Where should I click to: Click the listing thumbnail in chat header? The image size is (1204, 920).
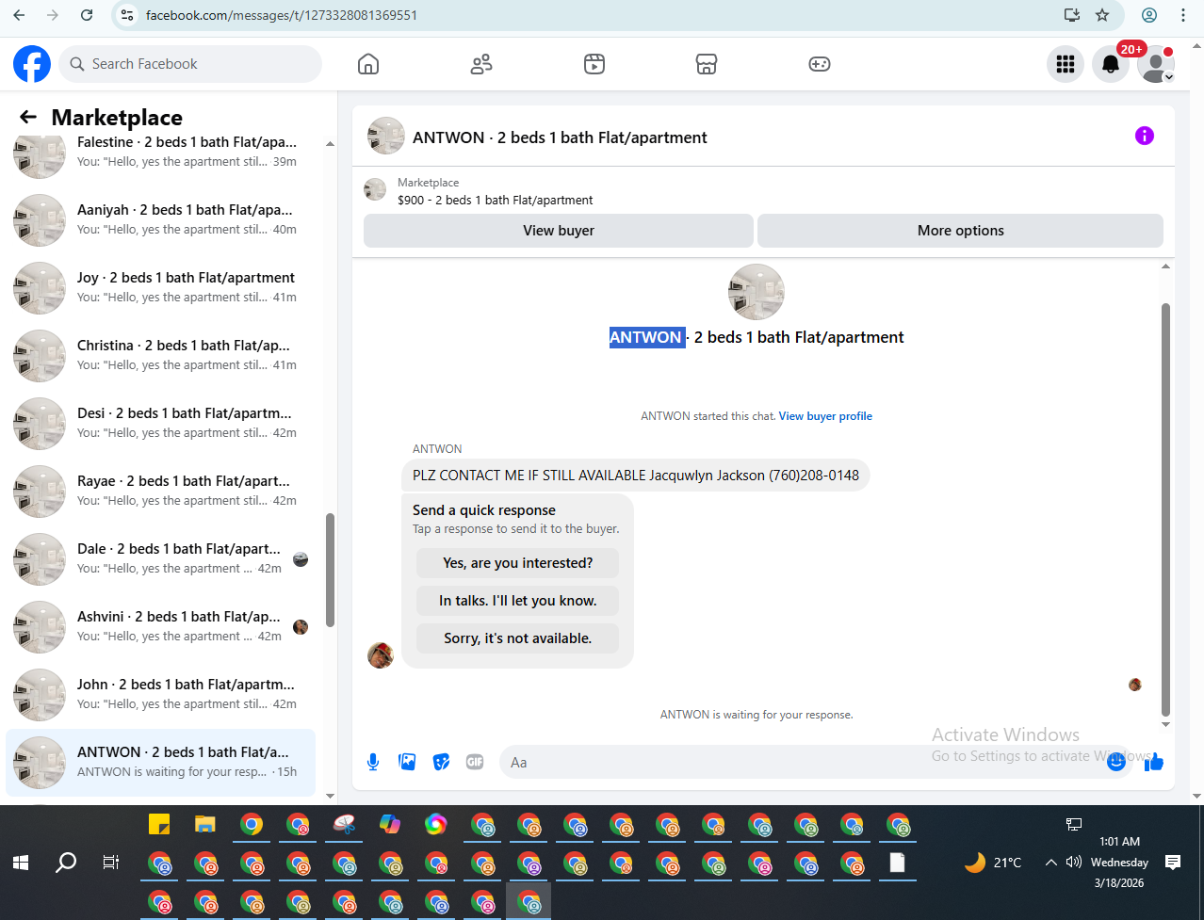[386, 137]
